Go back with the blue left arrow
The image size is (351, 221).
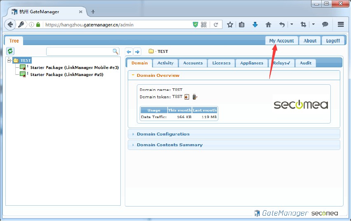(129, 52)
